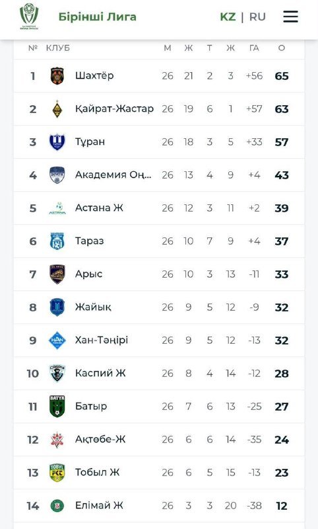Click the Тұран club crest
The image size is (318, 529).
click(57, 142)
